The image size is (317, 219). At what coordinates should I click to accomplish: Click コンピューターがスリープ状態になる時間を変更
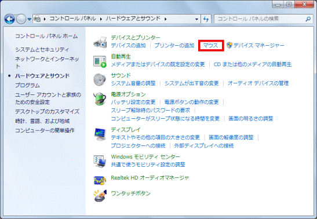(165, 119)
